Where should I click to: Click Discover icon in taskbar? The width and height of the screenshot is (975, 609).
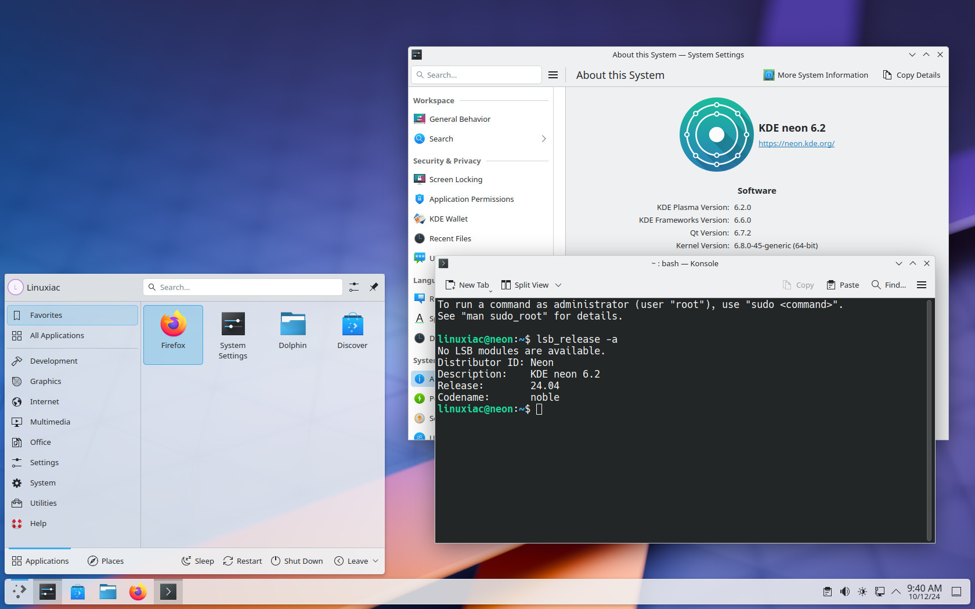point(78,592)
